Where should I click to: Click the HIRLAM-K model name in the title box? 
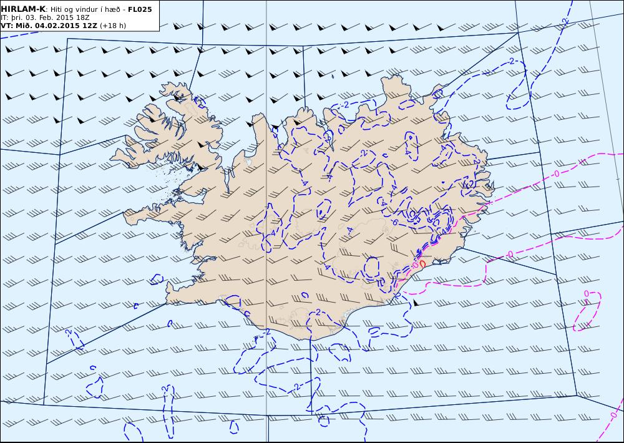click(x=23, y=9)
